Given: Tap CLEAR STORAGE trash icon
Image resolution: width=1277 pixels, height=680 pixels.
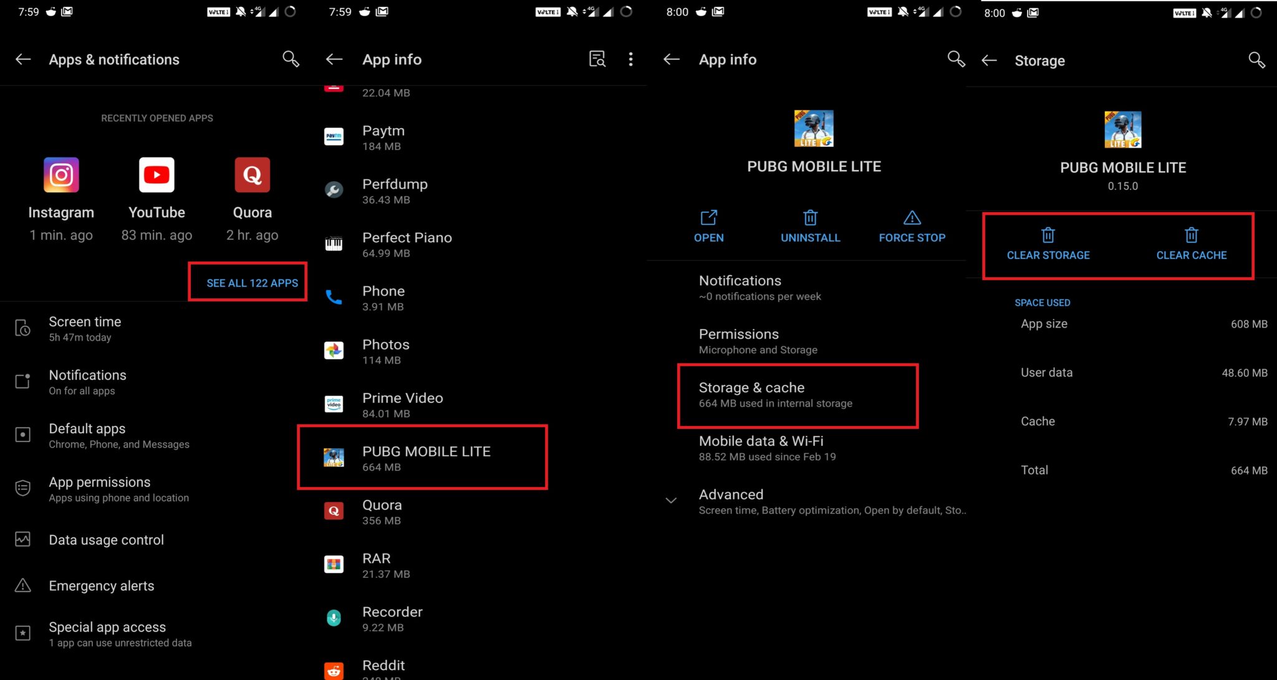Looking at the screenshot, I should [x=1048, y=235].
